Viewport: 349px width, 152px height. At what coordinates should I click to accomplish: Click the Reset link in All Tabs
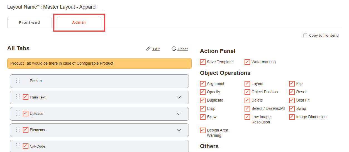coord(183,49)
